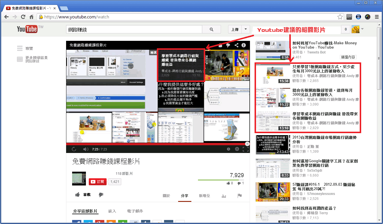This screenshot has width=383, height=224.
Task: Click the magnifier search button
Action: coord(211,29)
